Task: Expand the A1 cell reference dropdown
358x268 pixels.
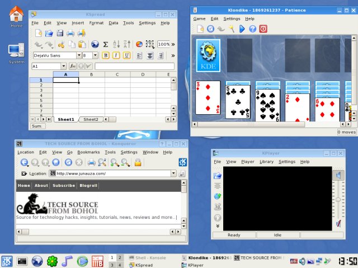Action: pyautogui.click(x=63, y=66)
